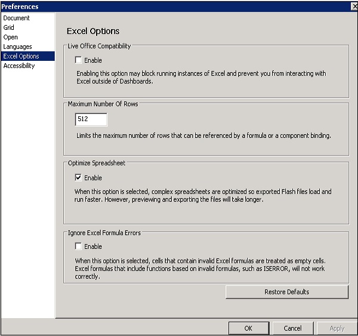
Task: Tick the Ignore Excel Formula Errors checkbox
Action: click(79, 246)
